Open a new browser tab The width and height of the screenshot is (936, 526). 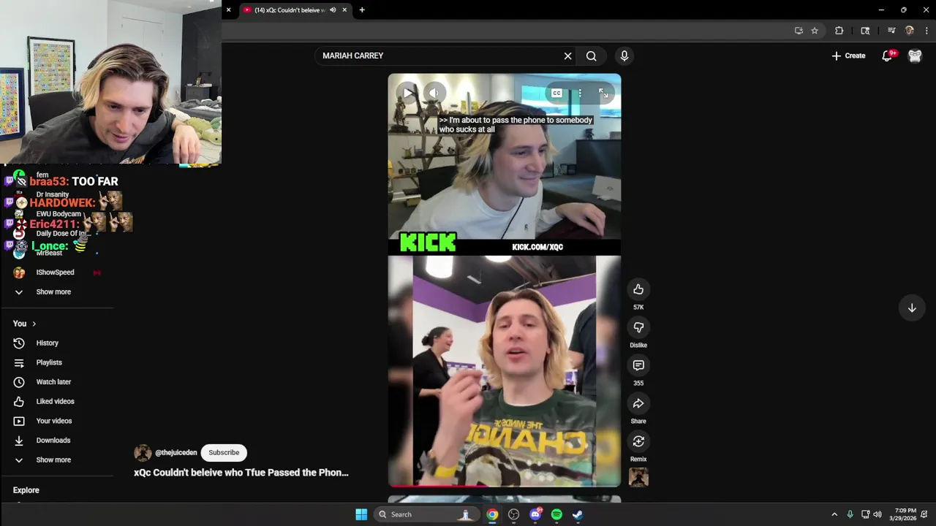click(x=362, y=10)
